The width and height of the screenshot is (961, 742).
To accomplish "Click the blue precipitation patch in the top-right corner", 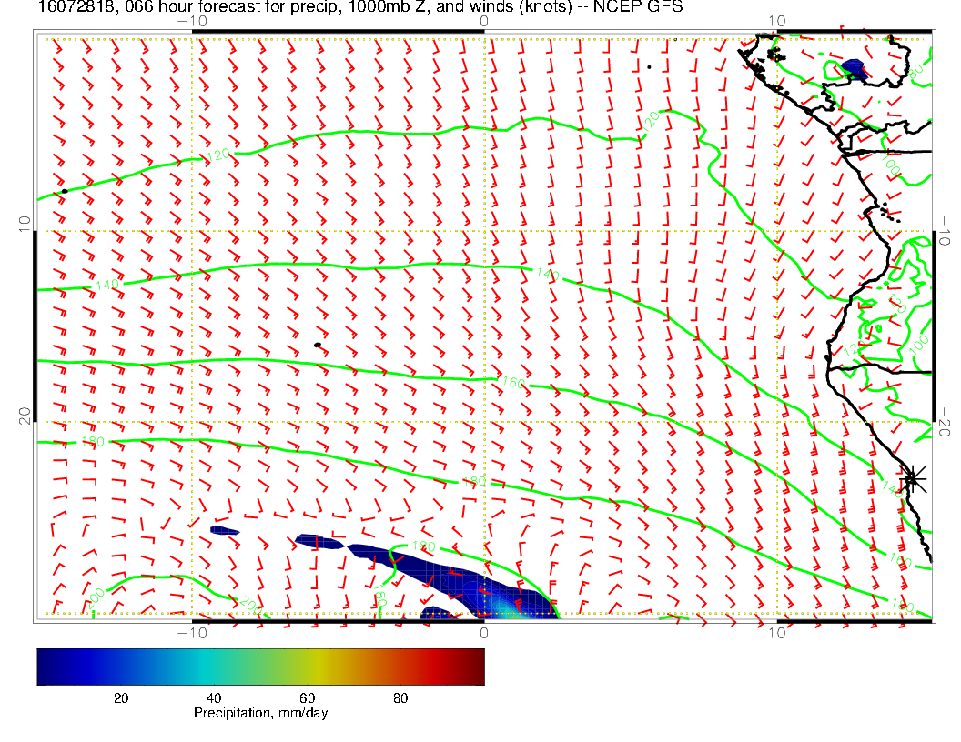I will tap(853, 67).
